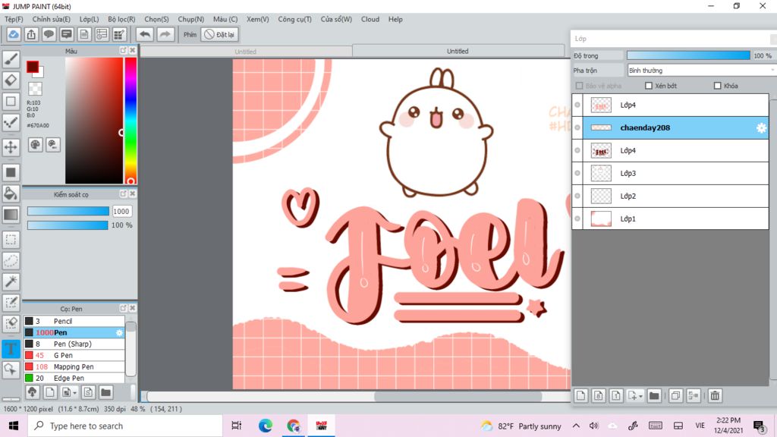Open the Pha trộn blend mode dropdown
Viewport: 777px width, 437px height.
coord(700,71)
